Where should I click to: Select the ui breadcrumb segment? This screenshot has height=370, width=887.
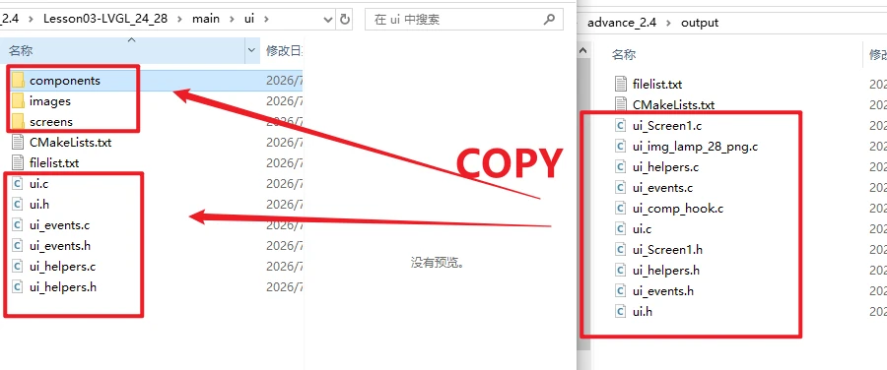click(x=249, y=19)
